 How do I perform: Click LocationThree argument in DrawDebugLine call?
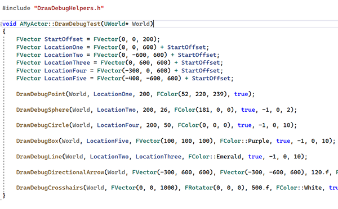click(x=158, y=157)
